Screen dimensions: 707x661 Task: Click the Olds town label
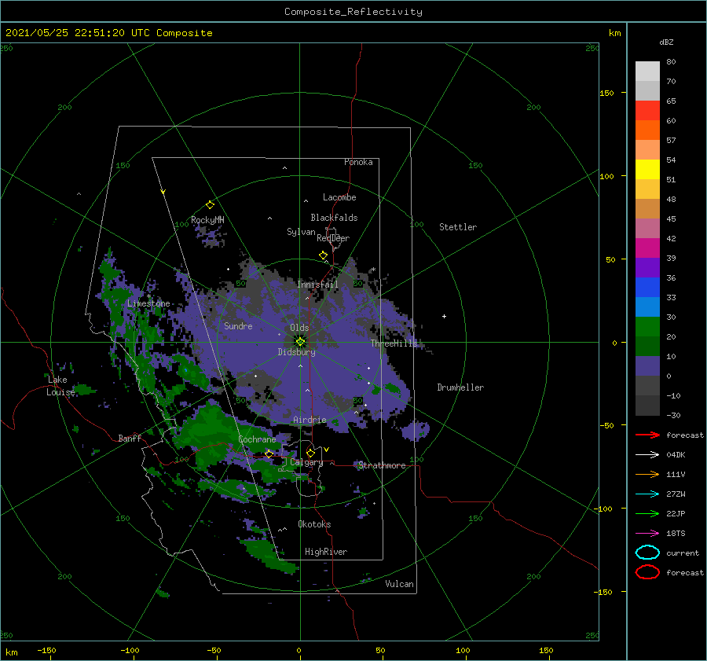299,328
